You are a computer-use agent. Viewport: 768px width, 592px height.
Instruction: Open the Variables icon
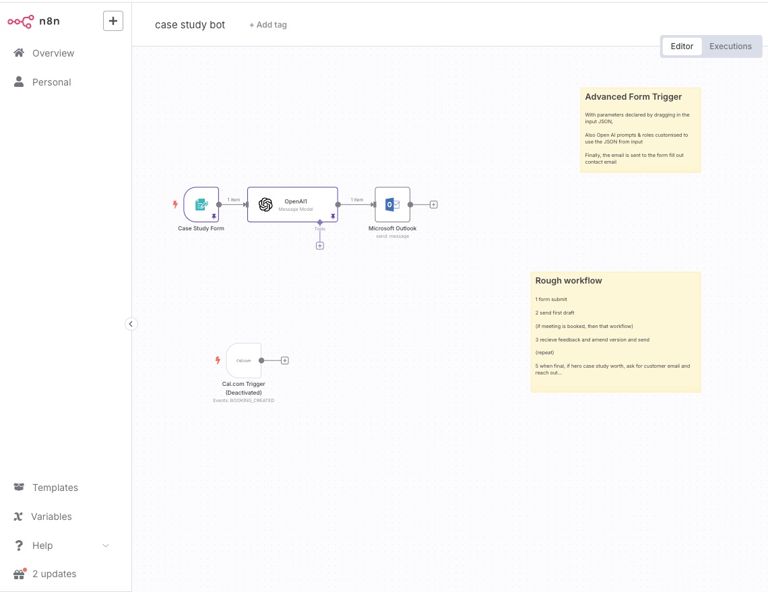18,517
